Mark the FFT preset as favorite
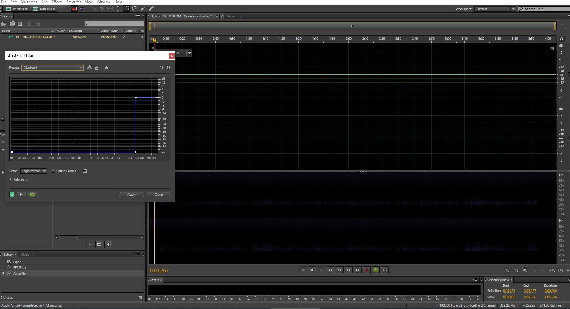 point(106,68)
